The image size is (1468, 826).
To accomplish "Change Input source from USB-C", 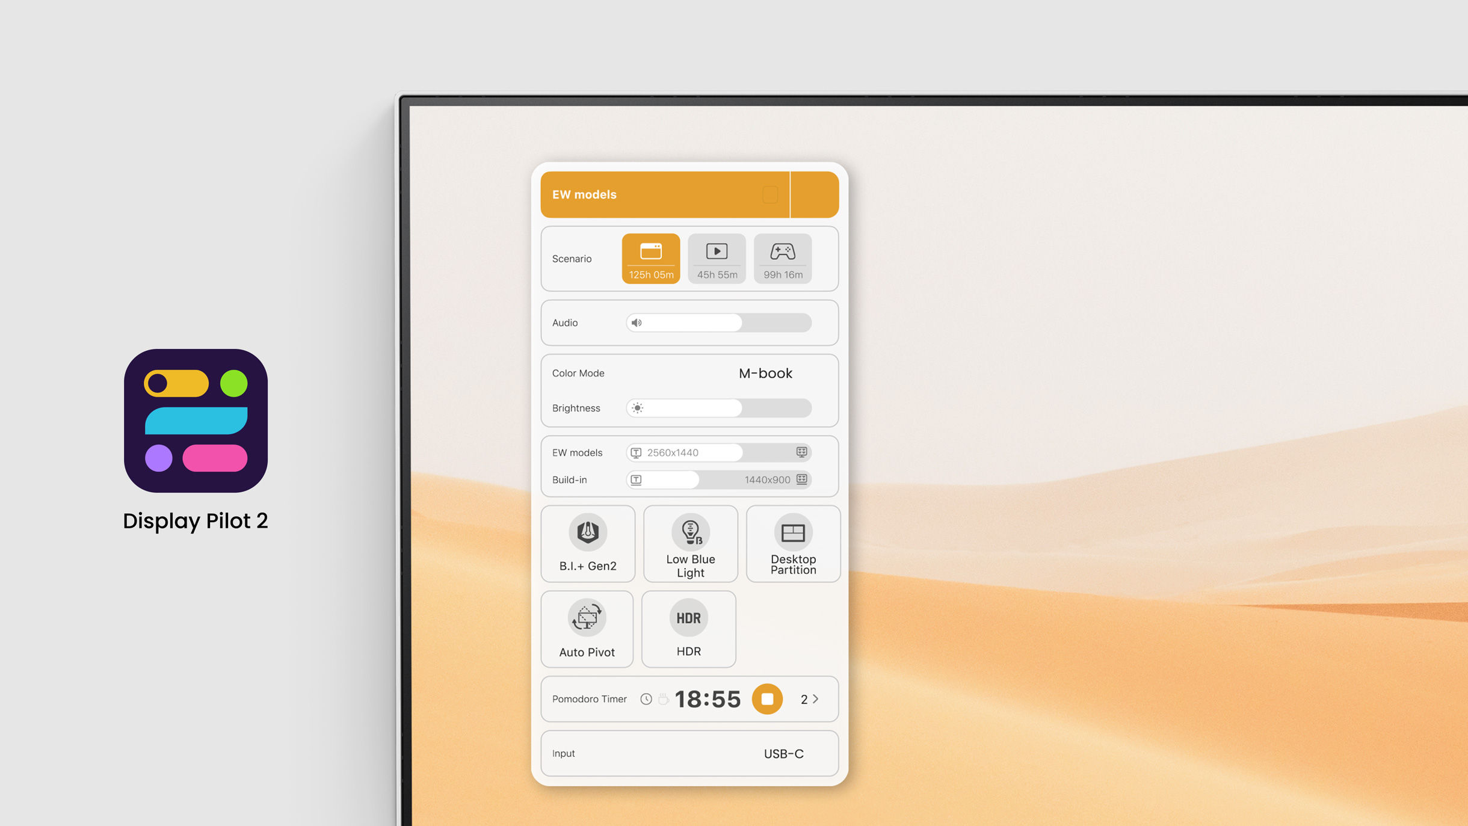I will 783,753.
